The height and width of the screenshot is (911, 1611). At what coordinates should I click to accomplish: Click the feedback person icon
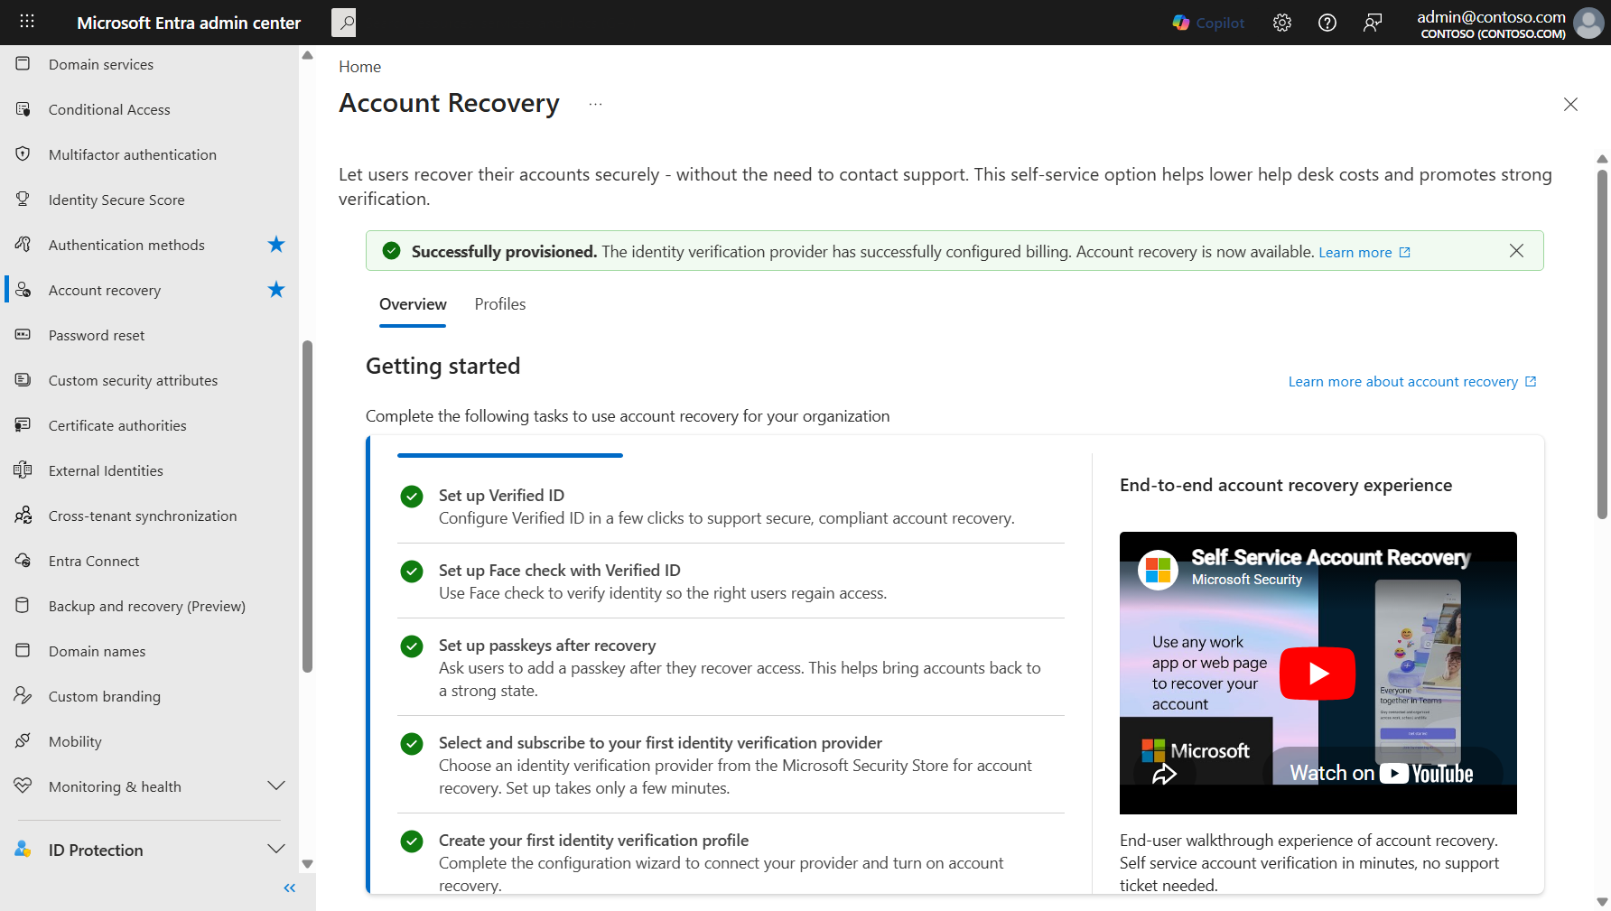click(x=1373, y=23)
